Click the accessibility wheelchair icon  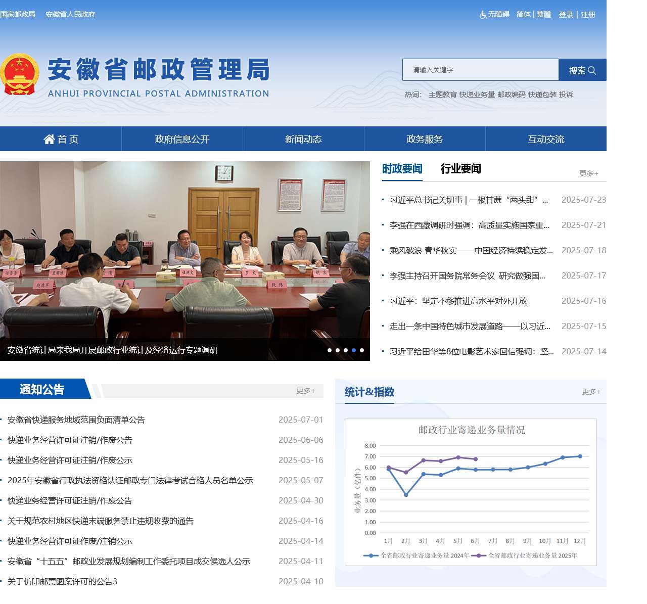click(483, 15)
